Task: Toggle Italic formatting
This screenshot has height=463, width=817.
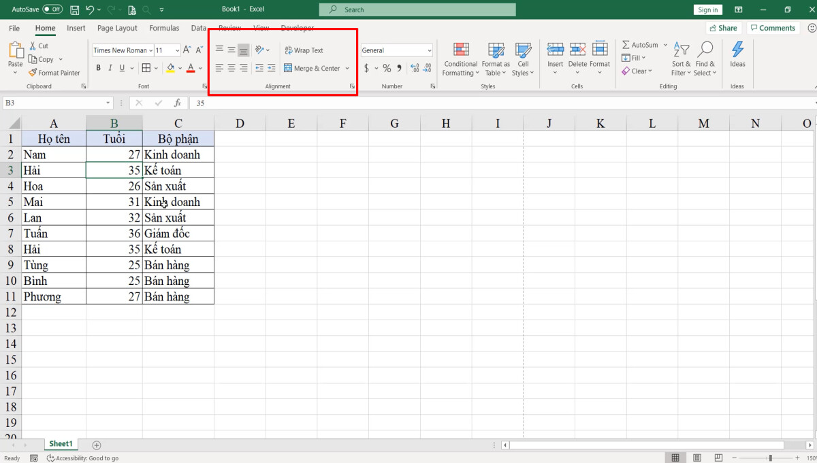Action: (x=110, y=68)
